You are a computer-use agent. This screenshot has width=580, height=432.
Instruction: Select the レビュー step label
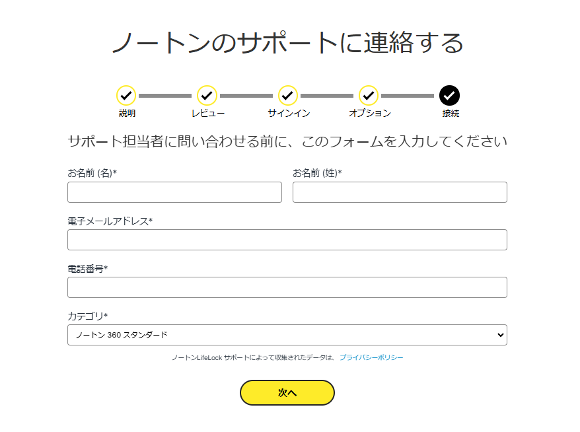coord(208,113)
